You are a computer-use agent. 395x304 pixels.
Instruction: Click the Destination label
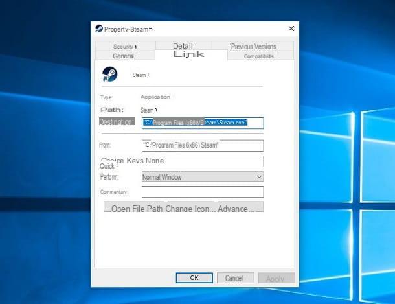117,121
